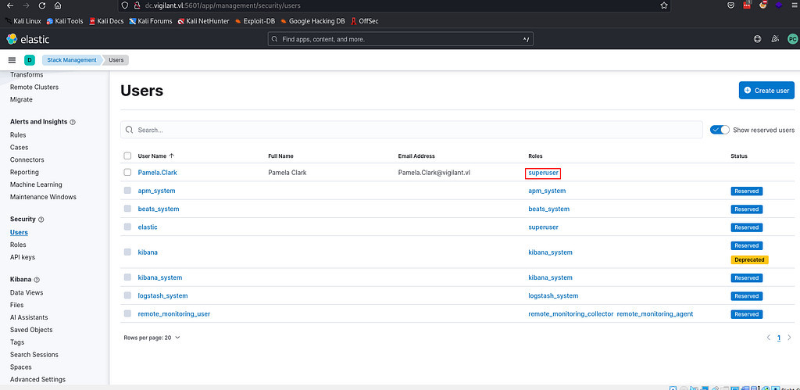800x390 pixels.
Task: Focus the users Search field
Action: [411, 130]
